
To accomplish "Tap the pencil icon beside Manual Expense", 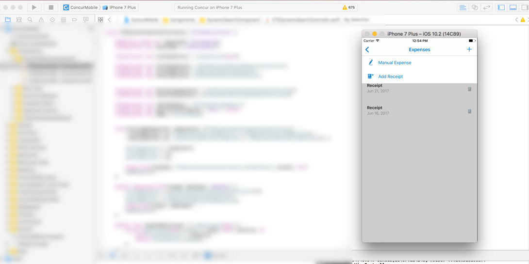I will click(371, 62).
